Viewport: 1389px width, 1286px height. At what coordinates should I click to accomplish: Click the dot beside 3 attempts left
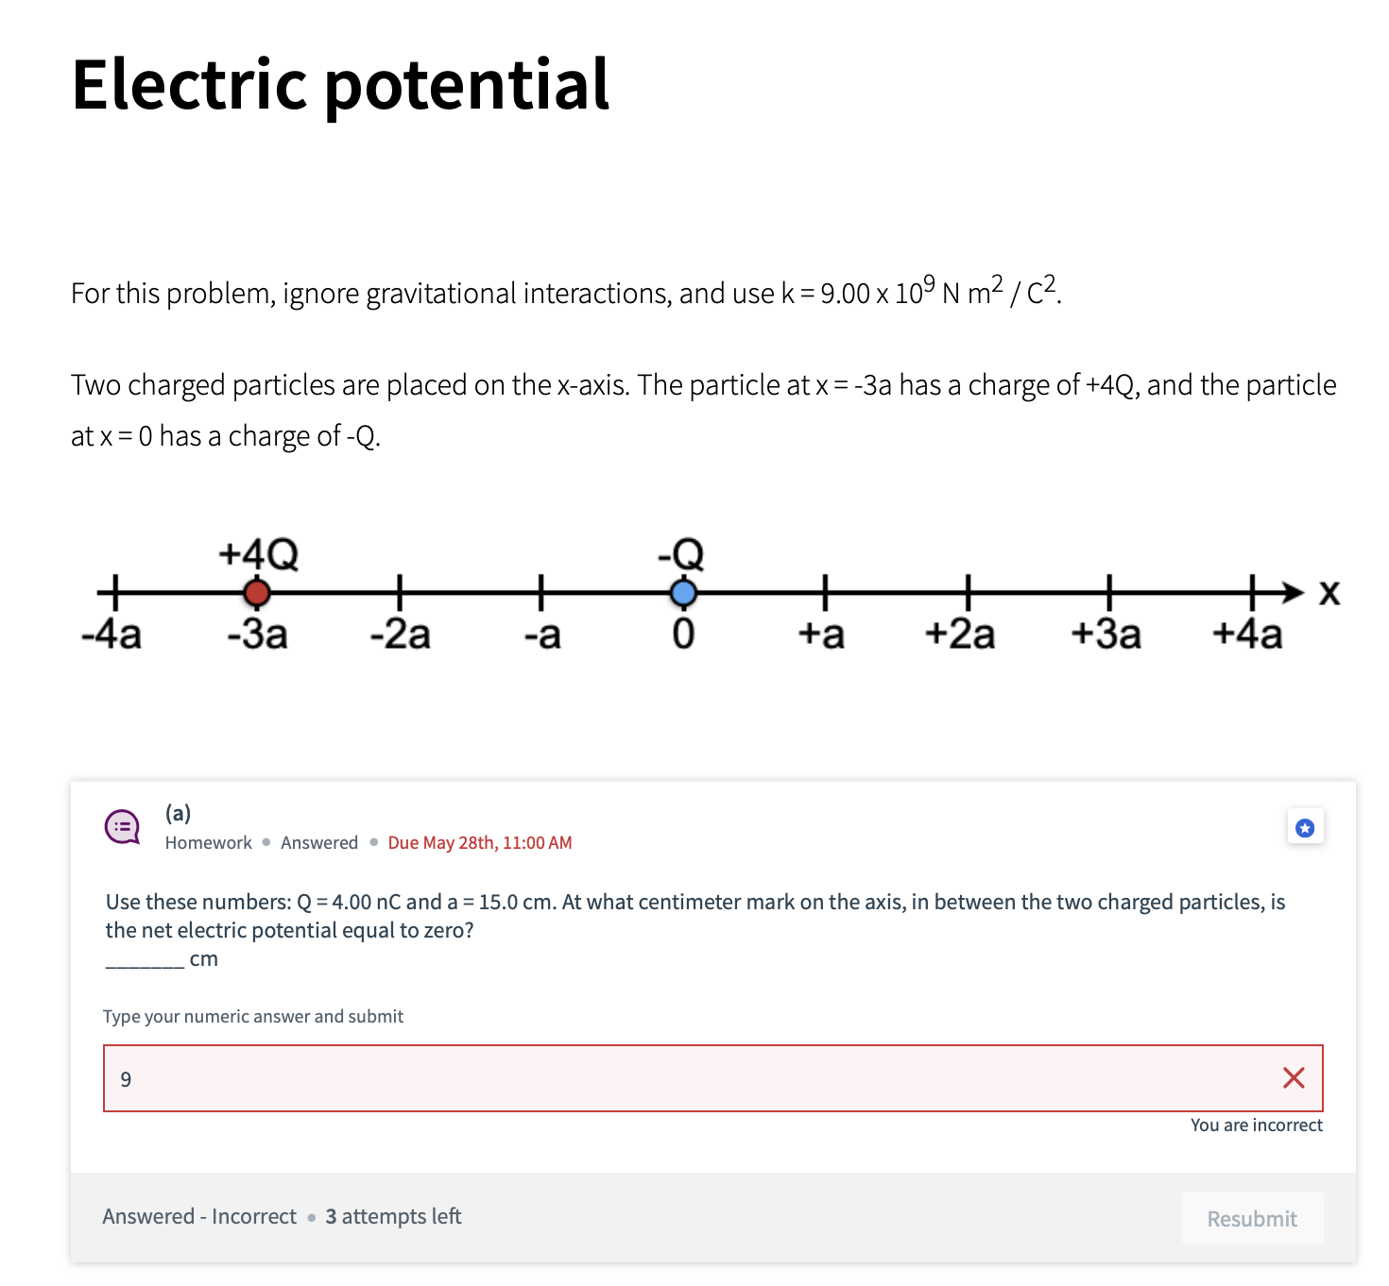coord(312,1218)
